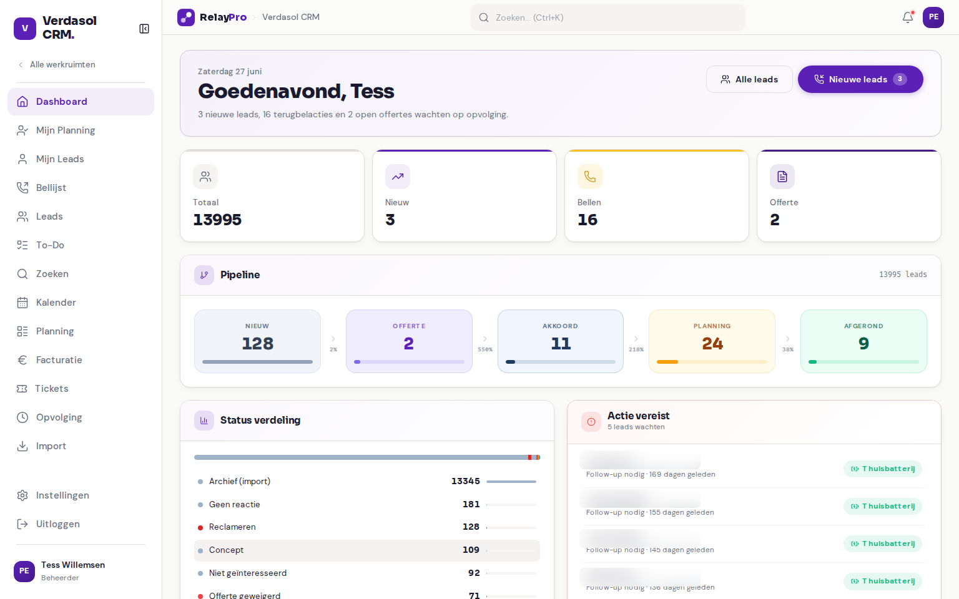Open Opvolging in sidebar
This screenshot has height=599, width=959.
click(81, 417)
